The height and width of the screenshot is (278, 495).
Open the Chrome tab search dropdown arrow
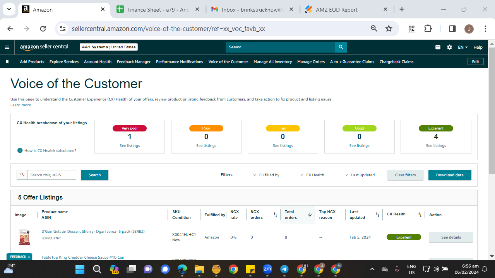coord(9,9)
